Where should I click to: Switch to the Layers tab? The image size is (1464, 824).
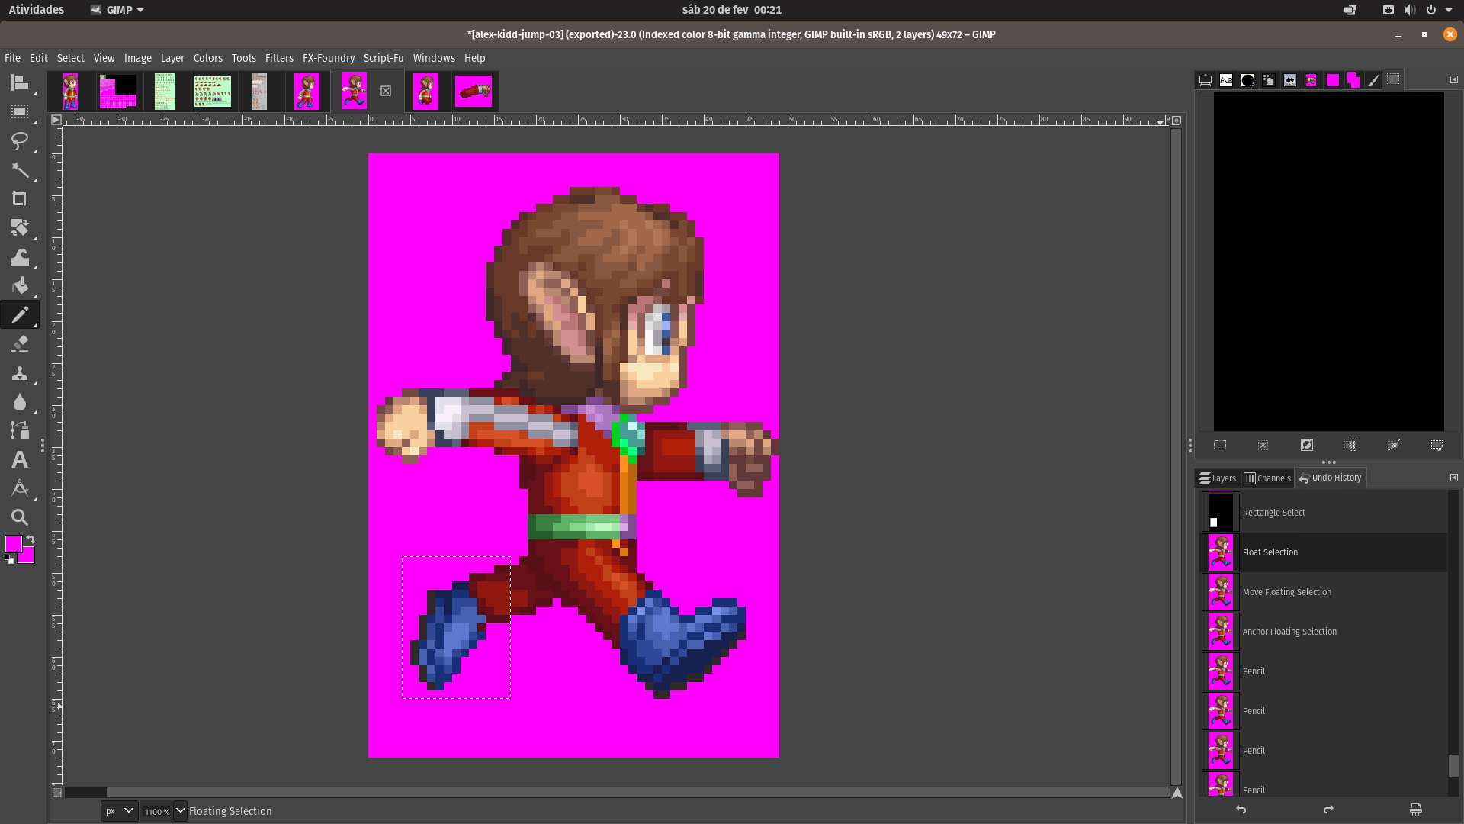[1218, 478]
